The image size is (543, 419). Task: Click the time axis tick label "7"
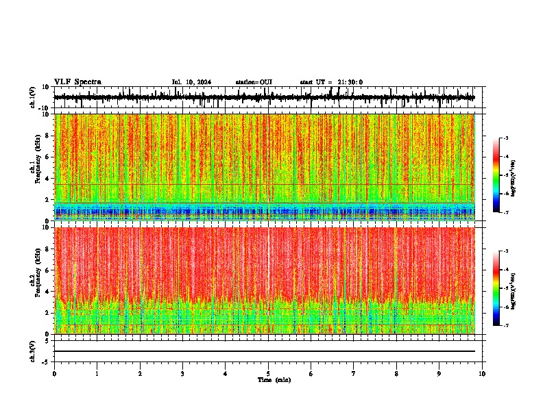coord(354,374)
